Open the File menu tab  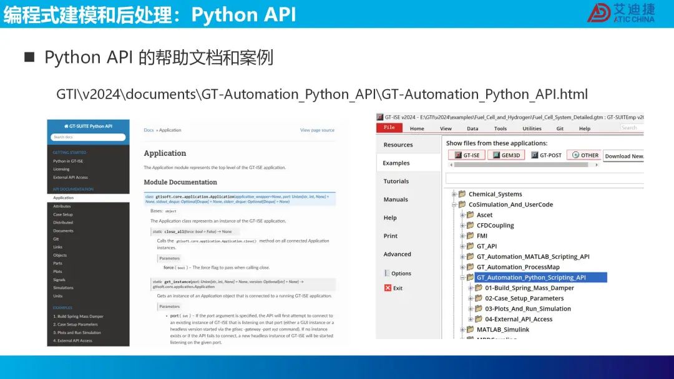389,128
